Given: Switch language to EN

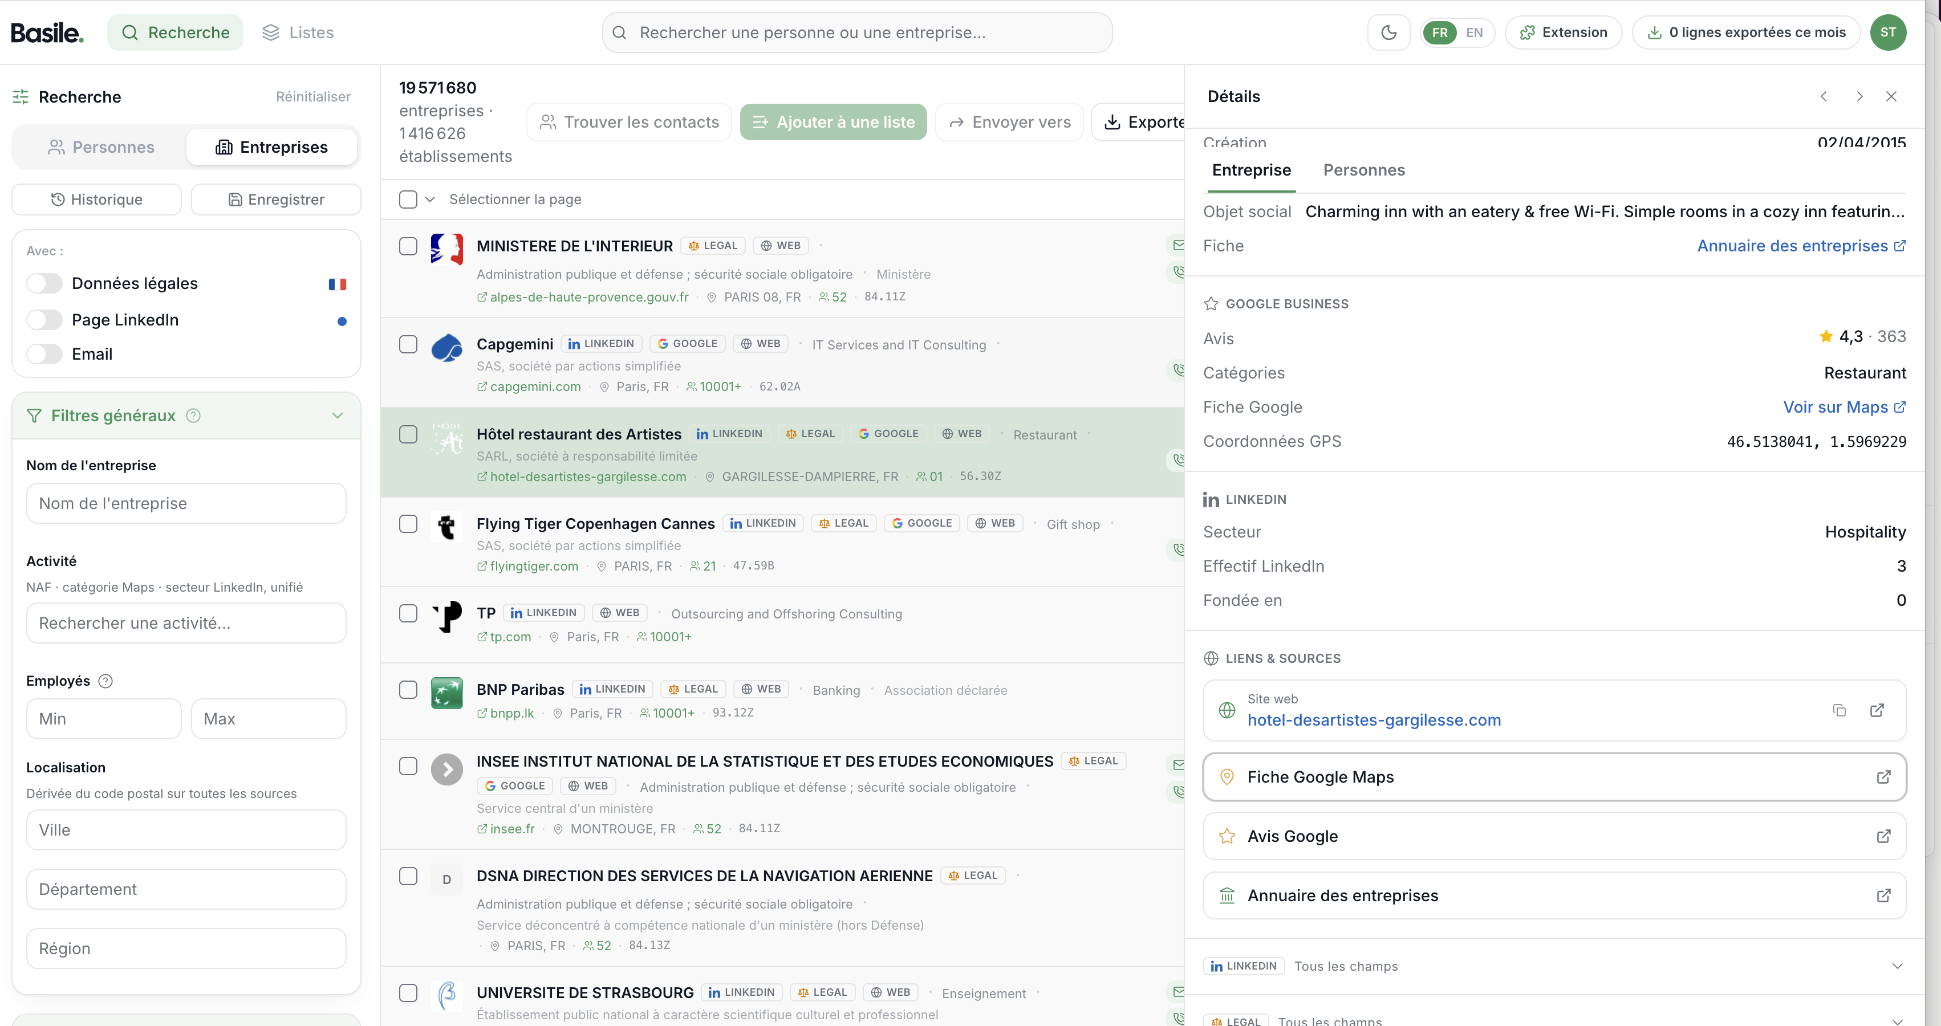Looking at the screenshot, I should click(1474, 32).
